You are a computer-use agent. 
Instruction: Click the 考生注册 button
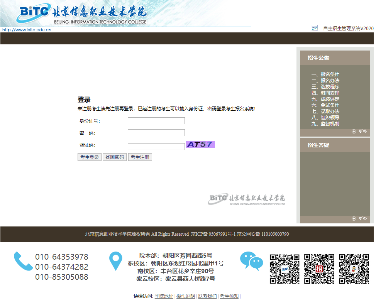[x=140, y=157]
